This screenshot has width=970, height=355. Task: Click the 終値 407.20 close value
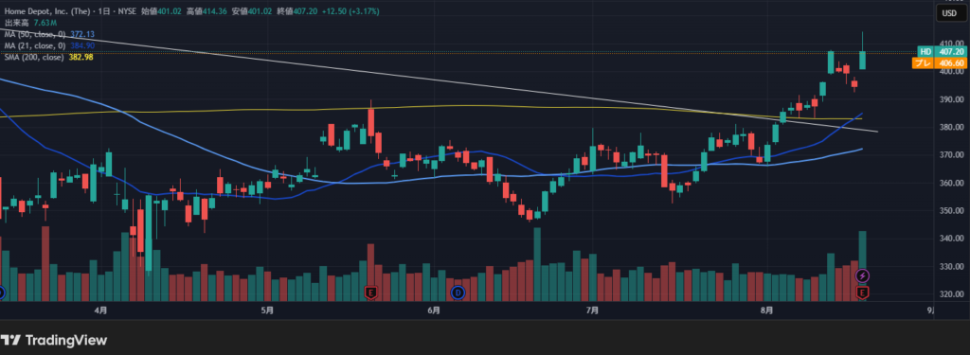(x=297, y=11)
